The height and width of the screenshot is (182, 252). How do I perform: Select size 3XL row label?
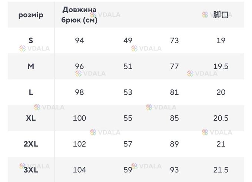point(31,170)
